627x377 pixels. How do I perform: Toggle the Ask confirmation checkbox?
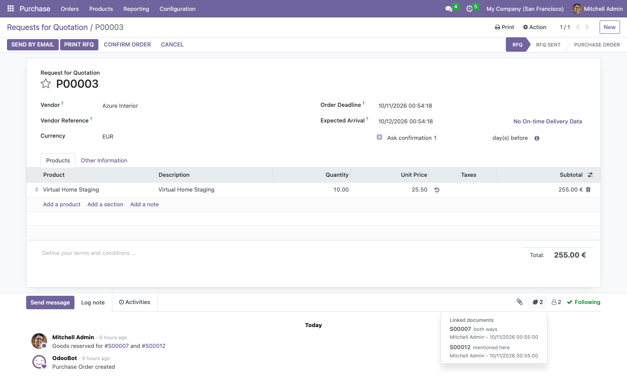[x=380, y=137]
